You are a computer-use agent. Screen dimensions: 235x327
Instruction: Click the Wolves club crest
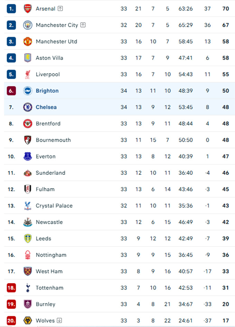point(28,320)
